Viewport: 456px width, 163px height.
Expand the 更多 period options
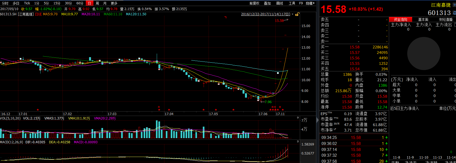114,3
